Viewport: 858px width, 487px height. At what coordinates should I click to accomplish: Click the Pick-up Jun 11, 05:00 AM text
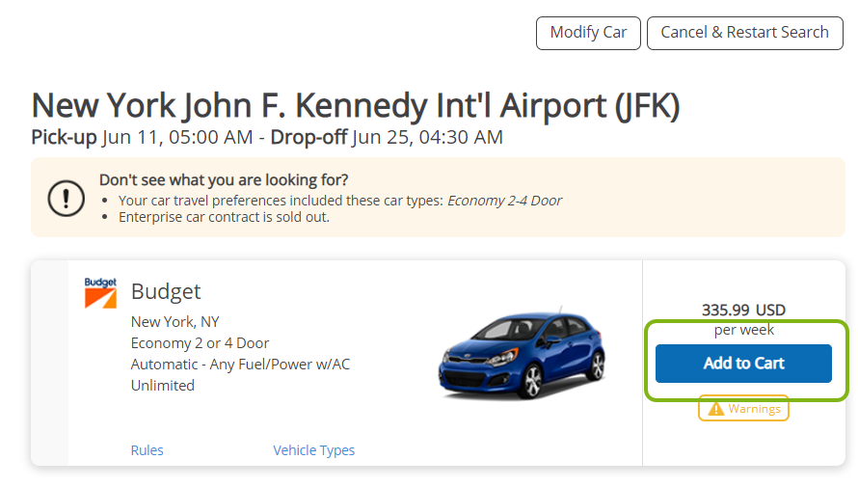[142, 137]
